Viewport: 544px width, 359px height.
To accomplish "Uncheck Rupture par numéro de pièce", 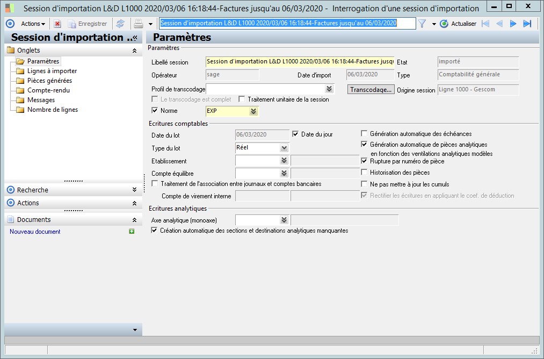I will (x=364, y=161).
